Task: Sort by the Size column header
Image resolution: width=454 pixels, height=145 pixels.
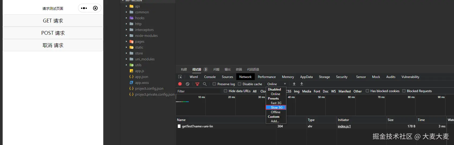Action: click(x=401, y=120)
